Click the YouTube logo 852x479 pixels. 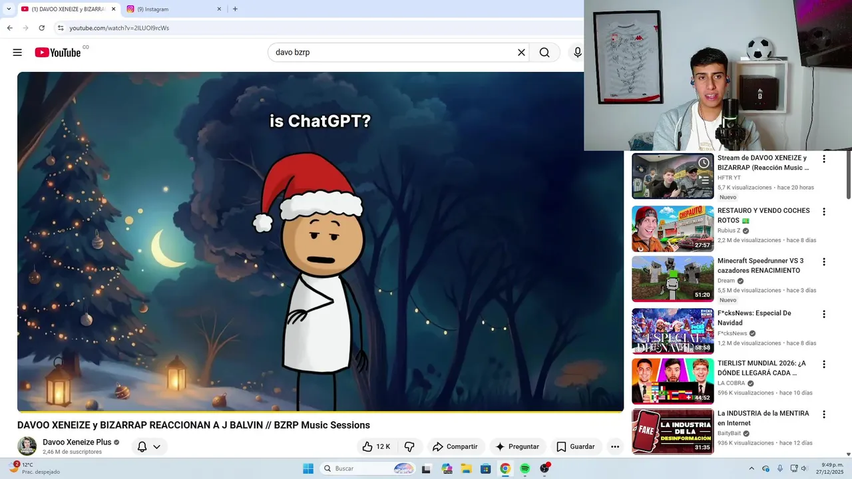tap(58, 53)
